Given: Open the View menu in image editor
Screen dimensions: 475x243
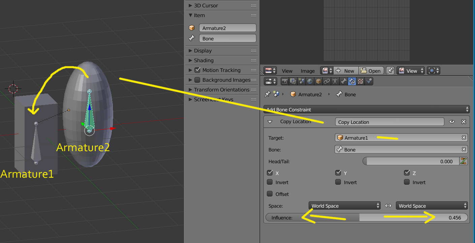Looking at the screenshot, I should point(287,71).
